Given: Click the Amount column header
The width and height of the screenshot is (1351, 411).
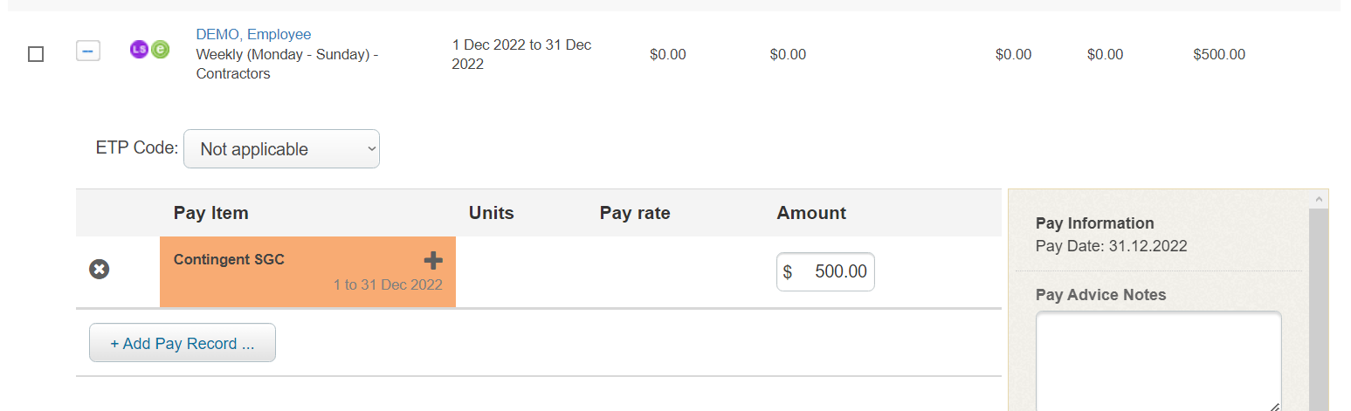Looking at the screenshot, I should (x=811, y=213).
